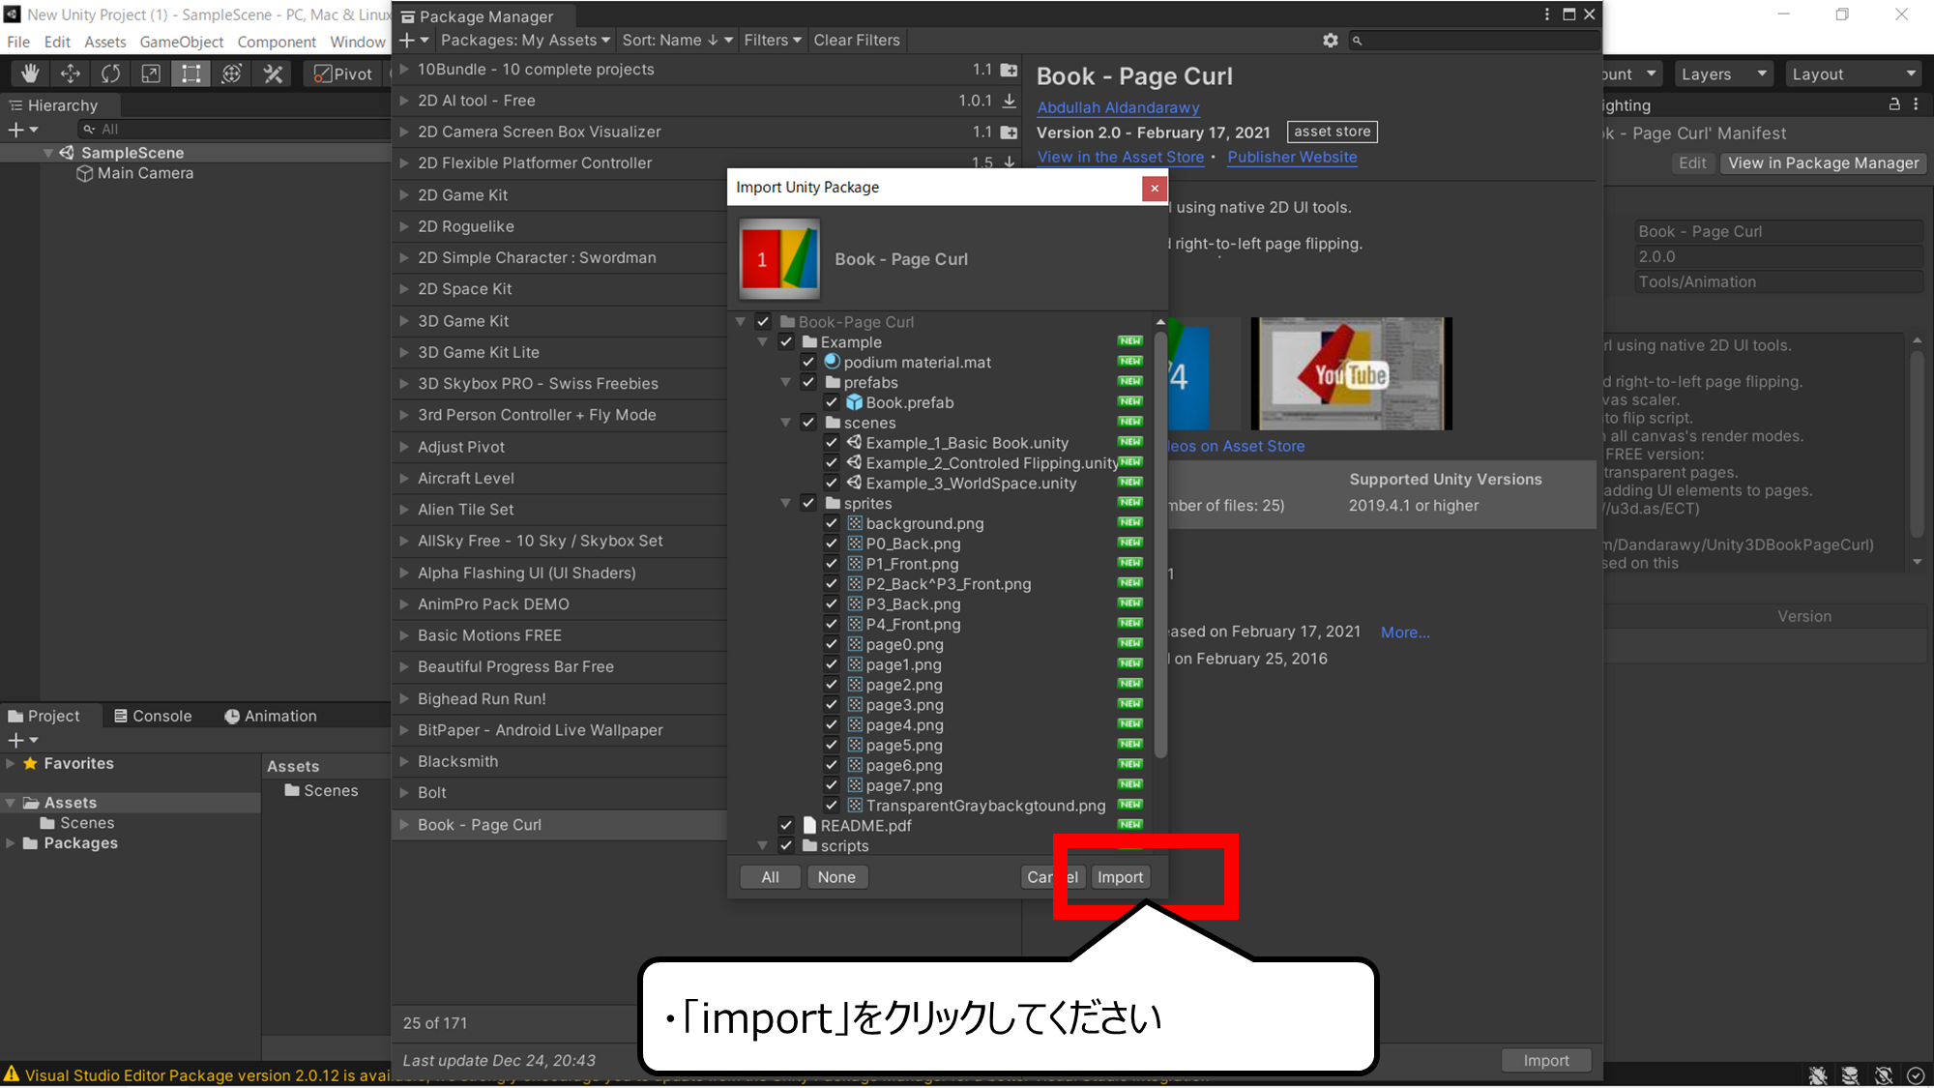Uncheck the Book-Page Curl root folder checkbox

763,322
